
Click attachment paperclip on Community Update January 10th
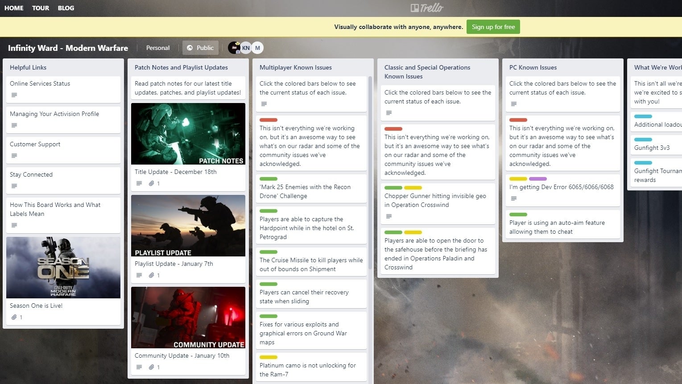click(152, 367)
